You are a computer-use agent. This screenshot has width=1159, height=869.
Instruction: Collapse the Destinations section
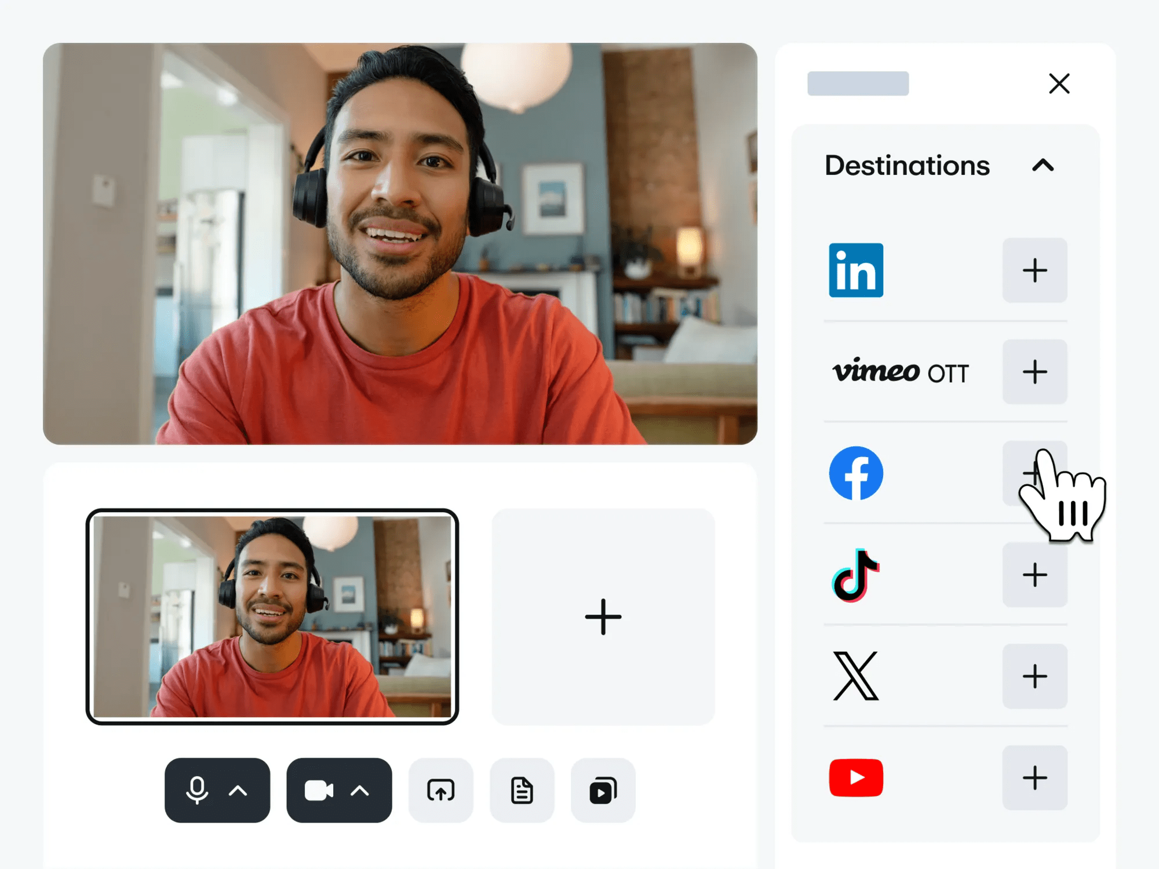[1043, 166]
